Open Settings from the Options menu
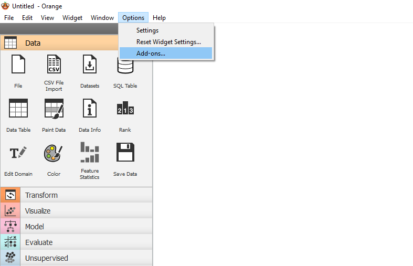Viewport: 413px width, 266px height. coord(147,30)
